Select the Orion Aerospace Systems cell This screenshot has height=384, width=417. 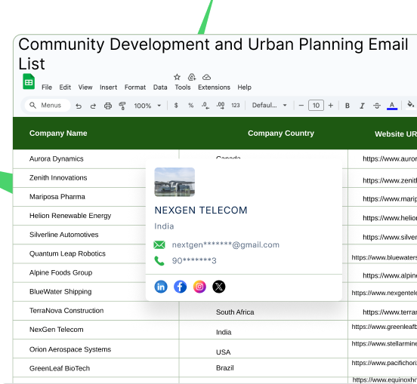tap(96, 349)
